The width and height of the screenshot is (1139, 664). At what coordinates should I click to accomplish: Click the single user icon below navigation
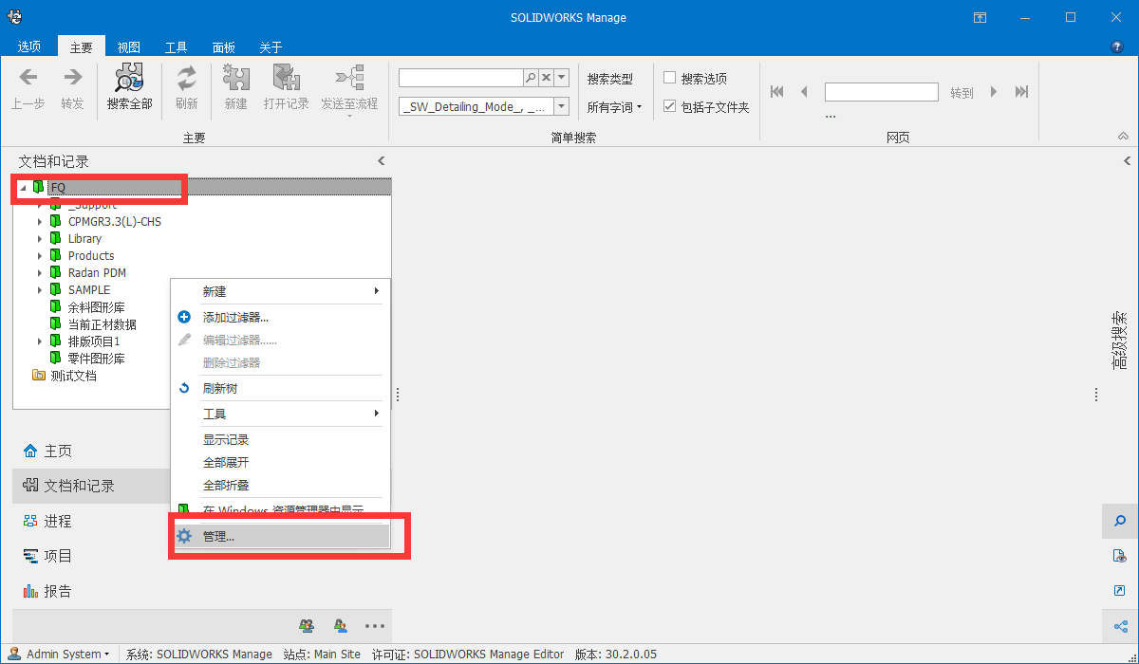[x=340, y=626]
